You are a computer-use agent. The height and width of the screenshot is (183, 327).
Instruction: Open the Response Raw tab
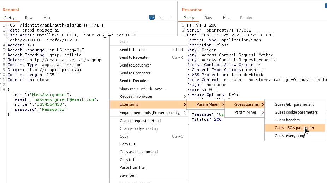coord(208,18)
